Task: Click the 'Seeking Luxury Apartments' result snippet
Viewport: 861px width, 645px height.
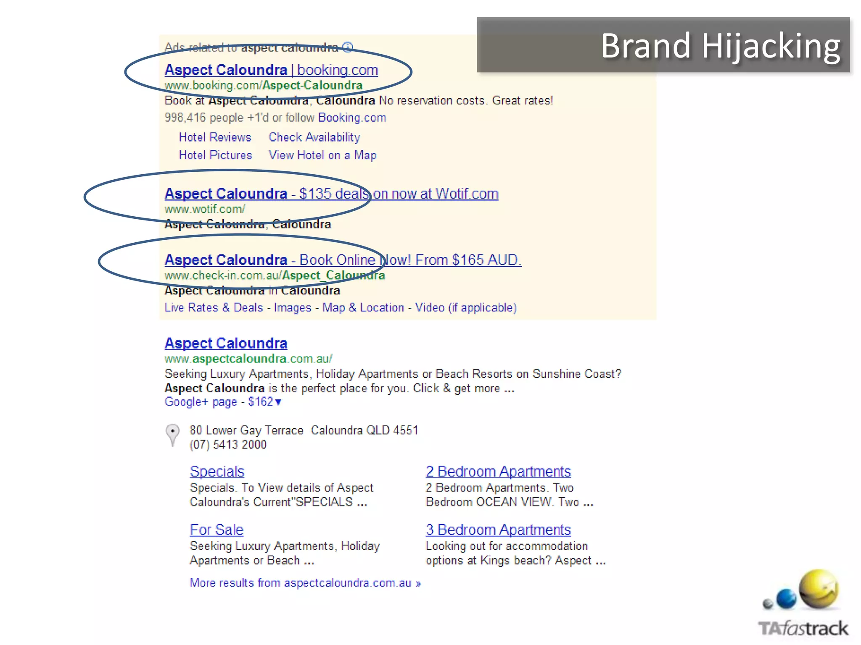Action: pos(393,381)
